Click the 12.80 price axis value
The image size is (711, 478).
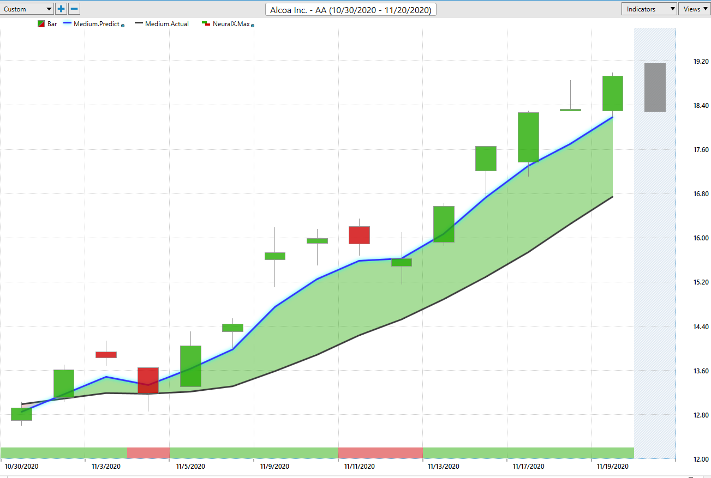point(701,415)
